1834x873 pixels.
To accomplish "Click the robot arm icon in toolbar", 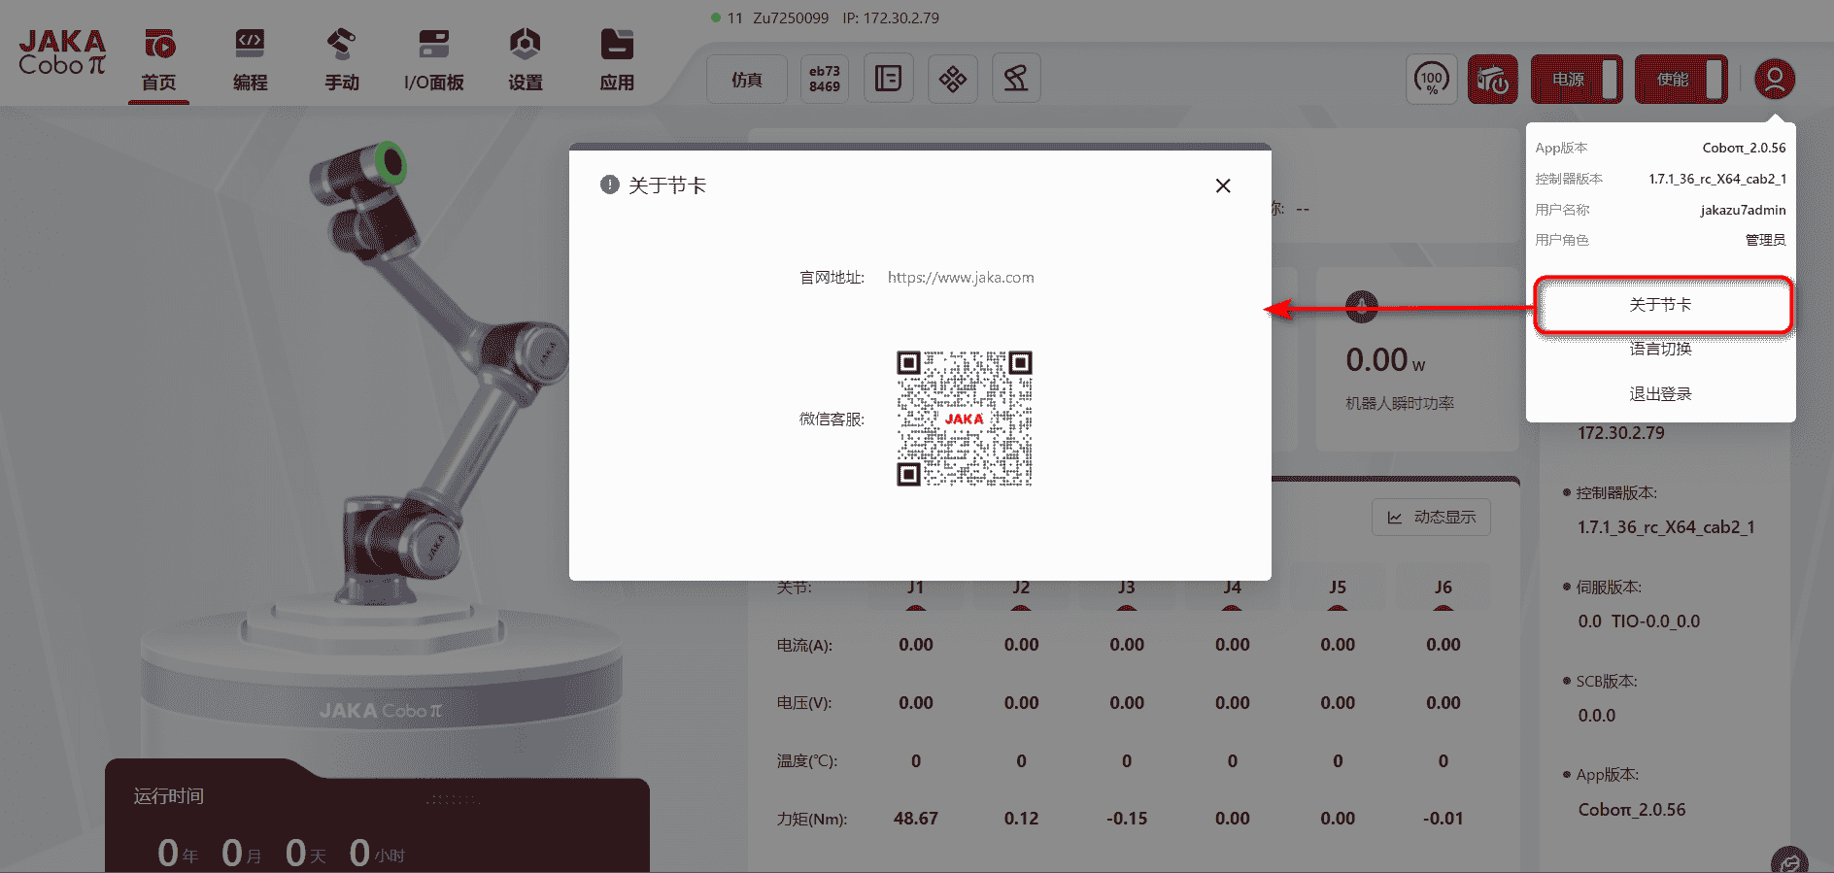I will 1016,79.
